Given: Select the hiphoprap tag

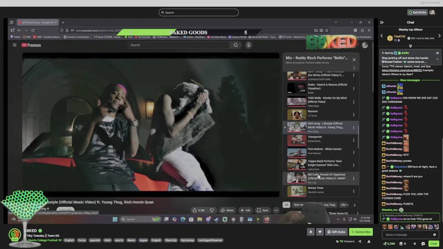Looking at the screenshot, I should 187,240.
